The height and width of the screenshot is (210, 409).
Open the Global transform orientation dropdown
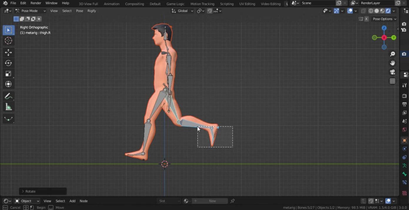183,11
